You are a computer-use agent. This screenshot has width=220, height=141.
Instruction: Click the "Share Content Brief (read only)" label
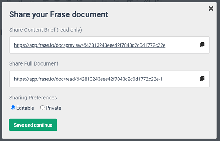45,30
